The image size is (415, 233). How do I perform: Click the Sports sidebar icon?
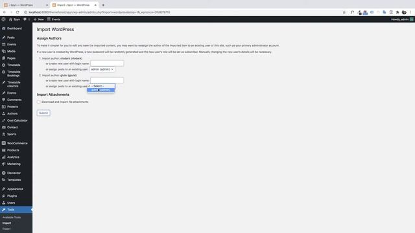point(4,134)
